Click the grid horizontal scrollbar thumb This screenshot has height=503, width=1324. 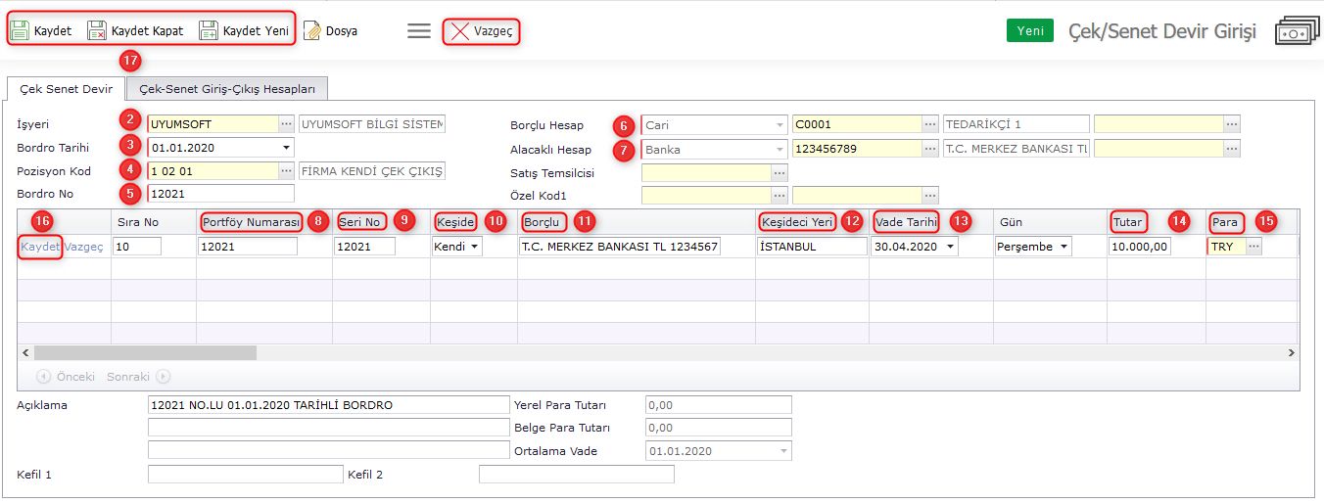coord(145,352)
